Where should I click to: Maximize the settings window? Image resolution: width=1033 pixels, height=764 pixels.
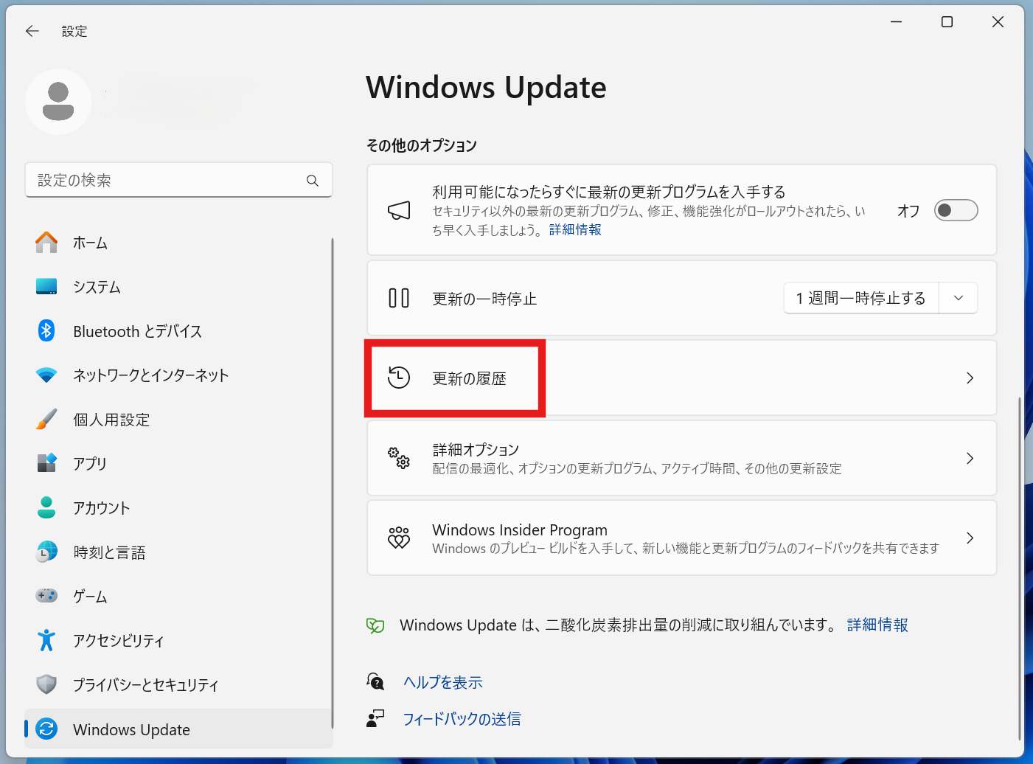click(x=947, y=22)
